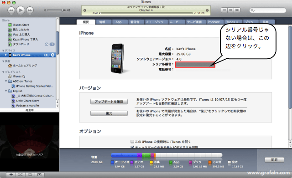
Task: Switch to テレビ番組 tab
Action: [x=194, y=22]
